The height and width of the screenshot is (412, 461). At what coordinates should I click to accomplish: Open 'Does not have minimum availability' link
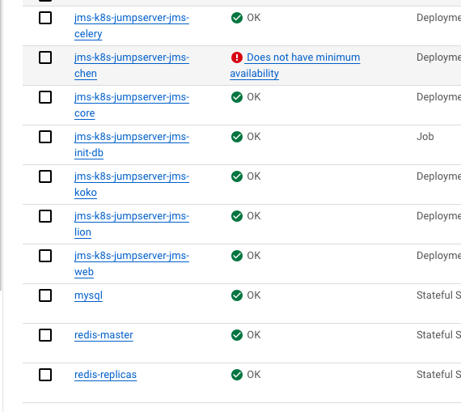click(295, 66)
